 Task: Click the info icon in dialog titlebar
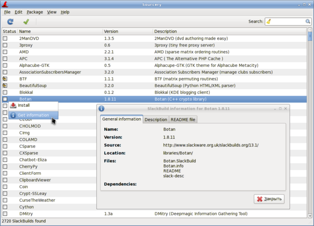point(102,108)
